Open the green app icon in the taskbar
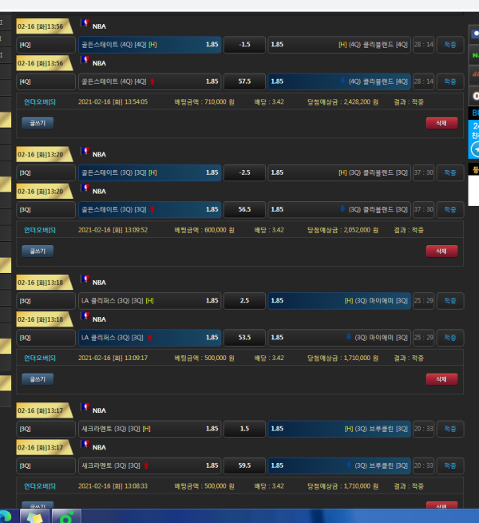Screen dimensions: 479x523 click(68, 516)
